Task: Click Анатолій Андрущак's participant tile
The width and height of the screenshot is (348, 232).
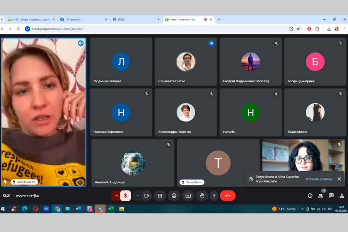Action: click(133, 163)
